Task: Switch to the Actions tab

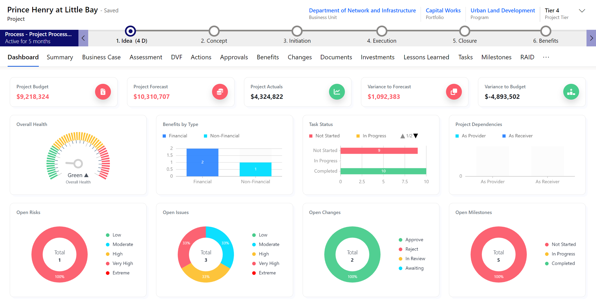Action: (x=201, y=57)
